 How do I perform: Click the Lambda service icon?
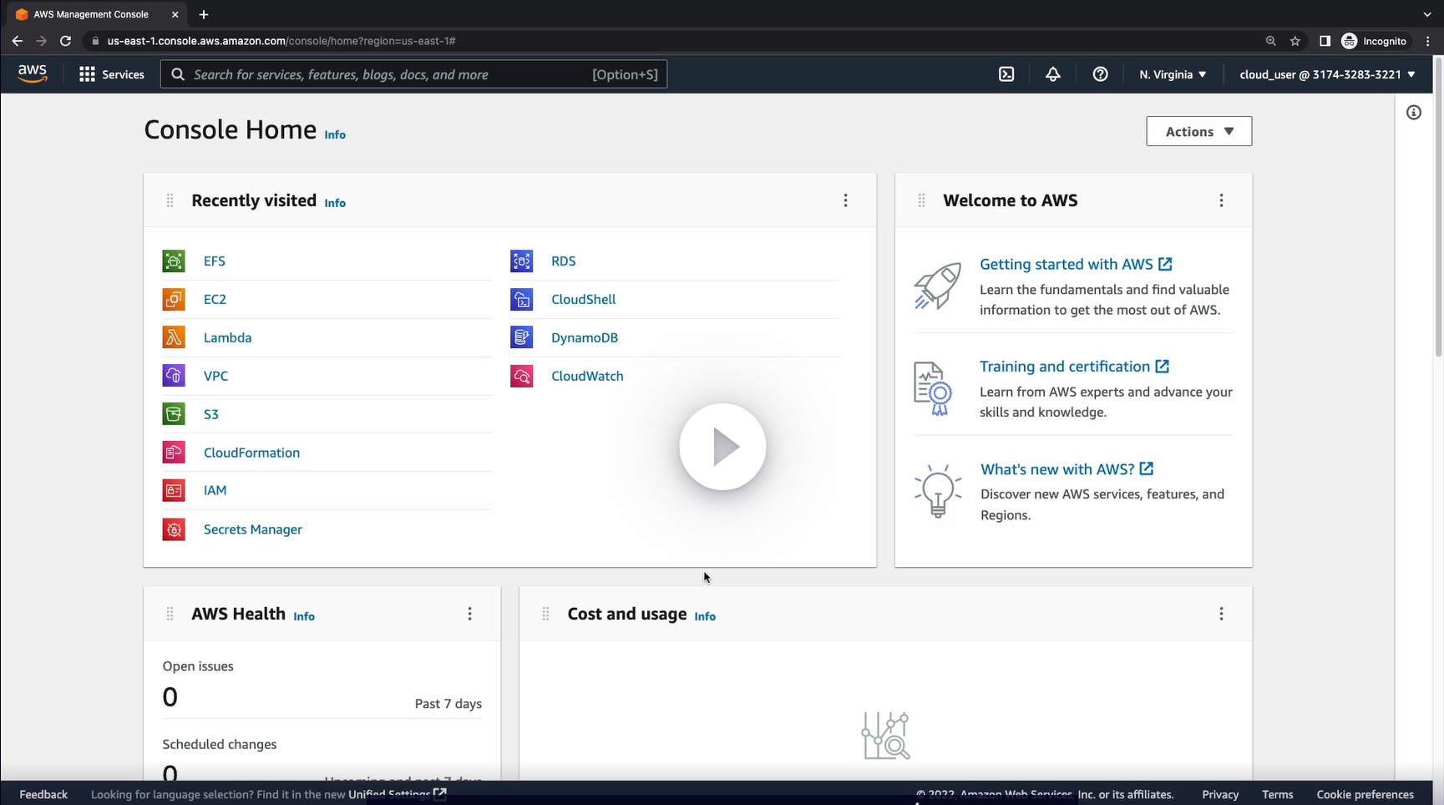coord(174,337)
